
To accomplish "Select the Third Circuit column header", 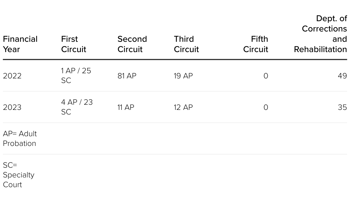I will pyautogui.click(x=186, y=44).
